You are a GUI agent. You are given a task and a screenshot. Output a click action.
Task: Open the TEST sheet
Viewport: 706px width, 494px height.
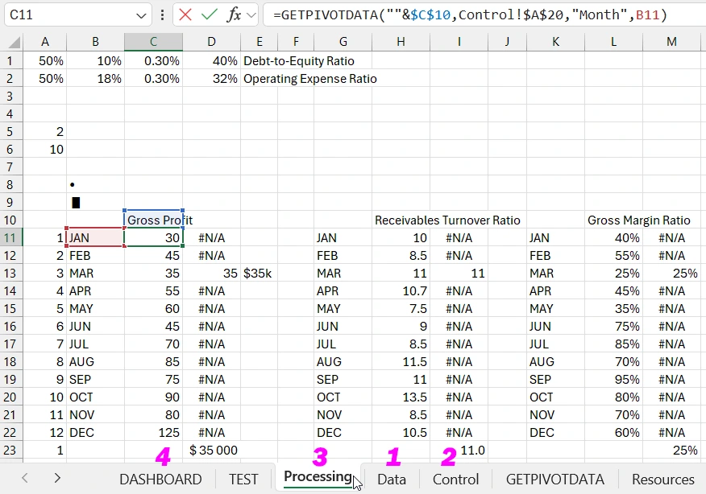tap(243, 479)
